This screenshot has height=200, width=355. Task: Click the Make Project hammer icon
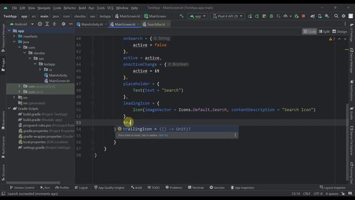[x=181, y=16]
